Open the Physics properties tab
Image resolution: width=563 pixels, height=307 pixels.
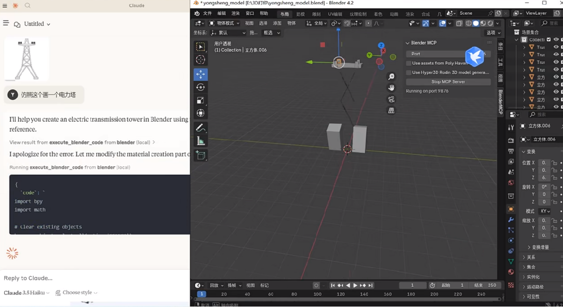coord(511,240)
